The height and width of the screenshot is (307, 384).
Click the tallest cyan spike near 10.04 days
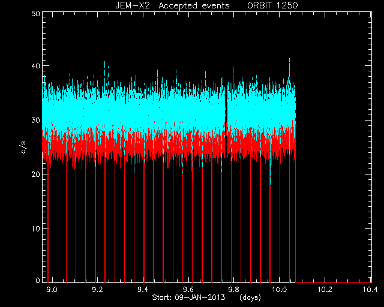(289, 71)
